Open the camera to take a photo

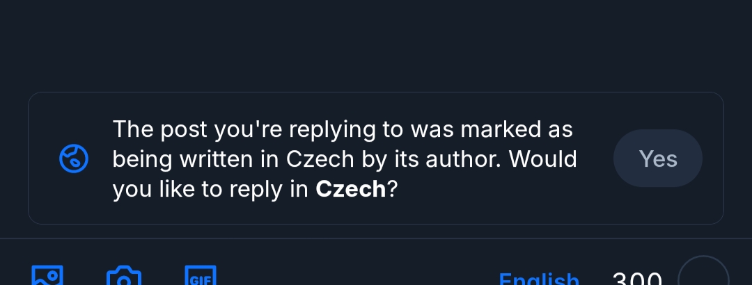124,277
